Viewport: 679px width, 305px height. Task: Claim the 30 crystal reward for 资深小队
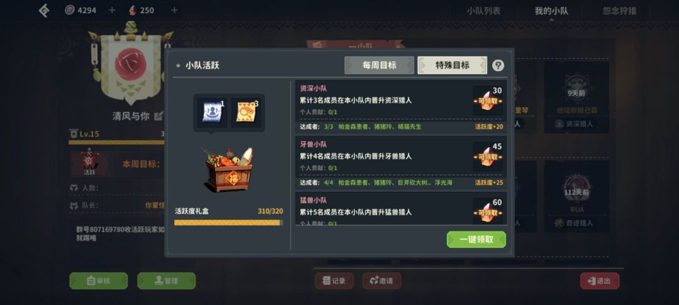click(x=488, y=100)
